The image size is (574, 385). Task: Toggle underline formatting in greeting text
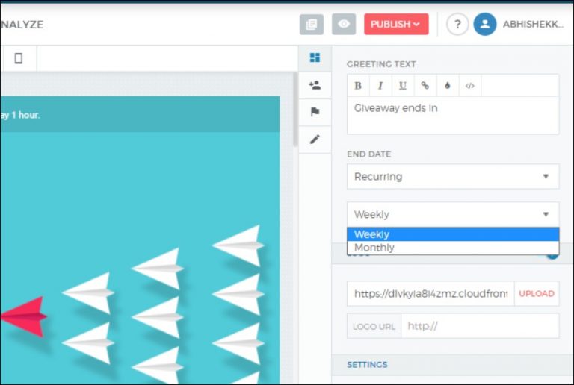coord(403,86)
